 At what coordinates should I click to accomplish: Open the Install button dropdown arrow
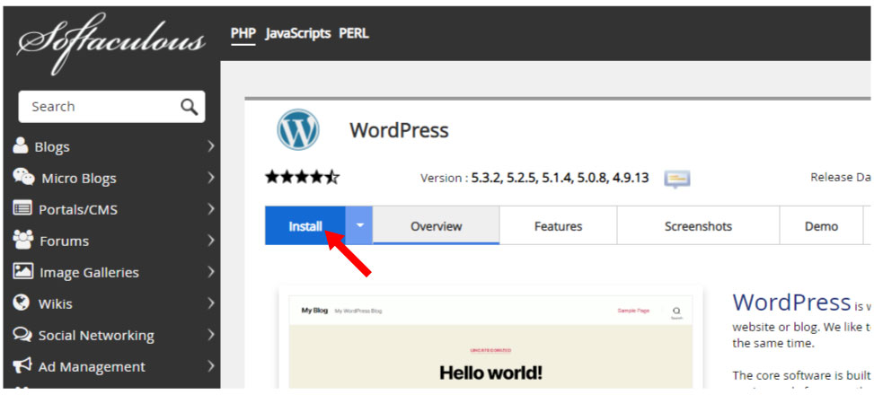tap(359, 225)
